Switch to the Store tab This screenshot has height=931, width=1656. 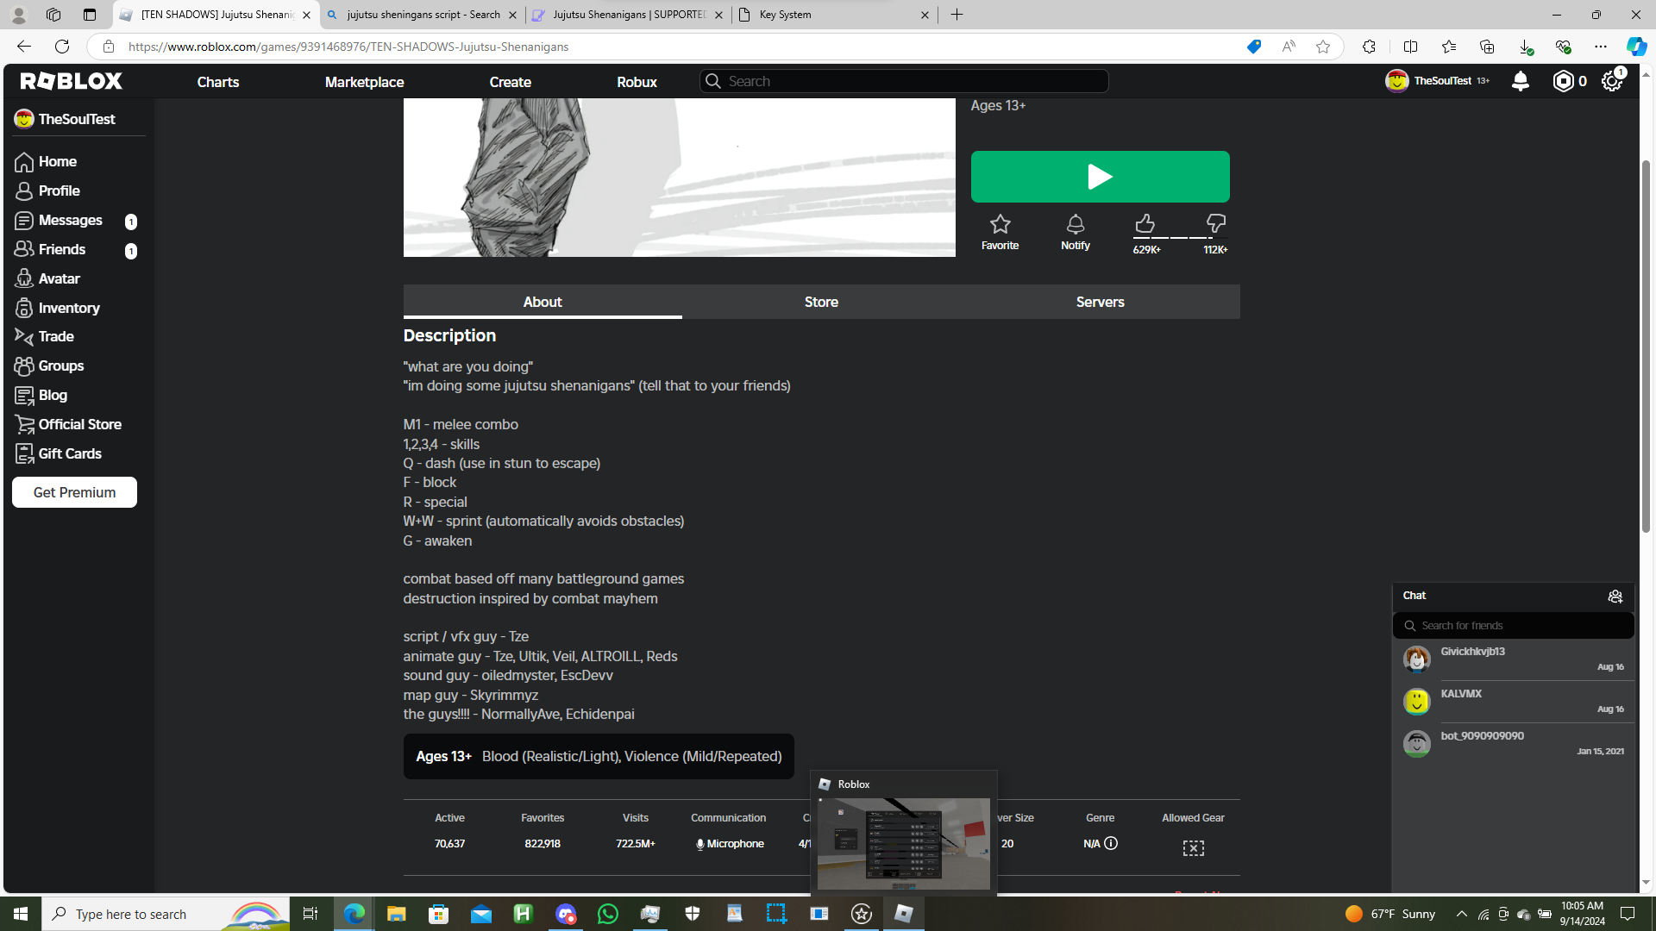click(x=821, y=302)
